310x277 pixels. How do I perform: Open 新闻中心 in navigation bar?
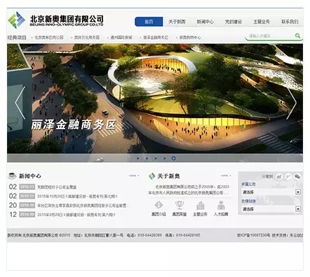point(205,22)
